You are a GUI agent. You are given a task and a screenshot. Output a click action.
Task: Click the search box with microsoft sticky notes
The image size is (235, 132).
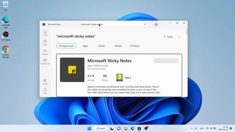point(113,25)
